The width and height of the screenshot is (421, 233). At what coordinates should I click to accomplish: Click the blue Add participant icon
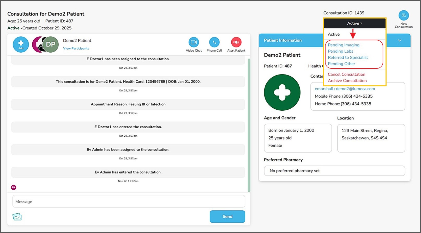(x=21, y=45)
